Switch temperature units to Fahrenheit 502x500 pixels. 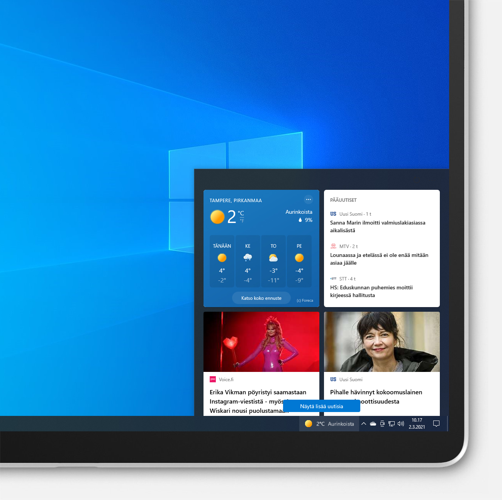coord(242,221)
